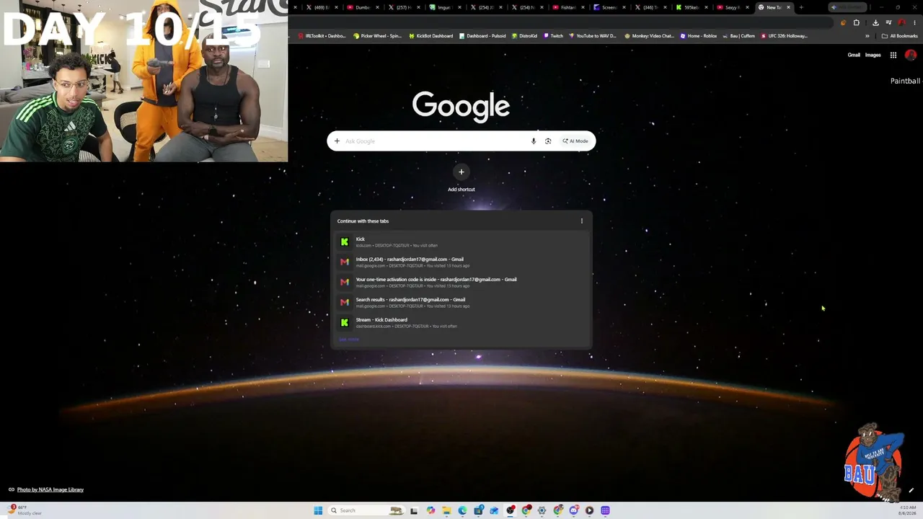Open the Google account profile avatar
The height and width of the screenshot is (519, 923).
coord(910,55)
